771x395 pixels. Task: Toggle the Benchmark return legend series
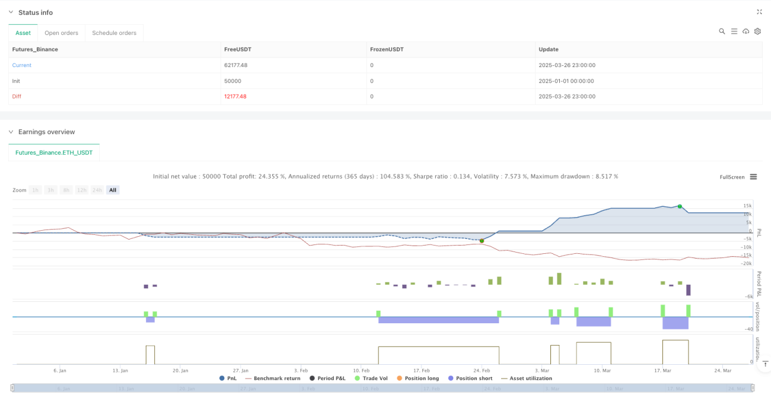tap(273, 378)
